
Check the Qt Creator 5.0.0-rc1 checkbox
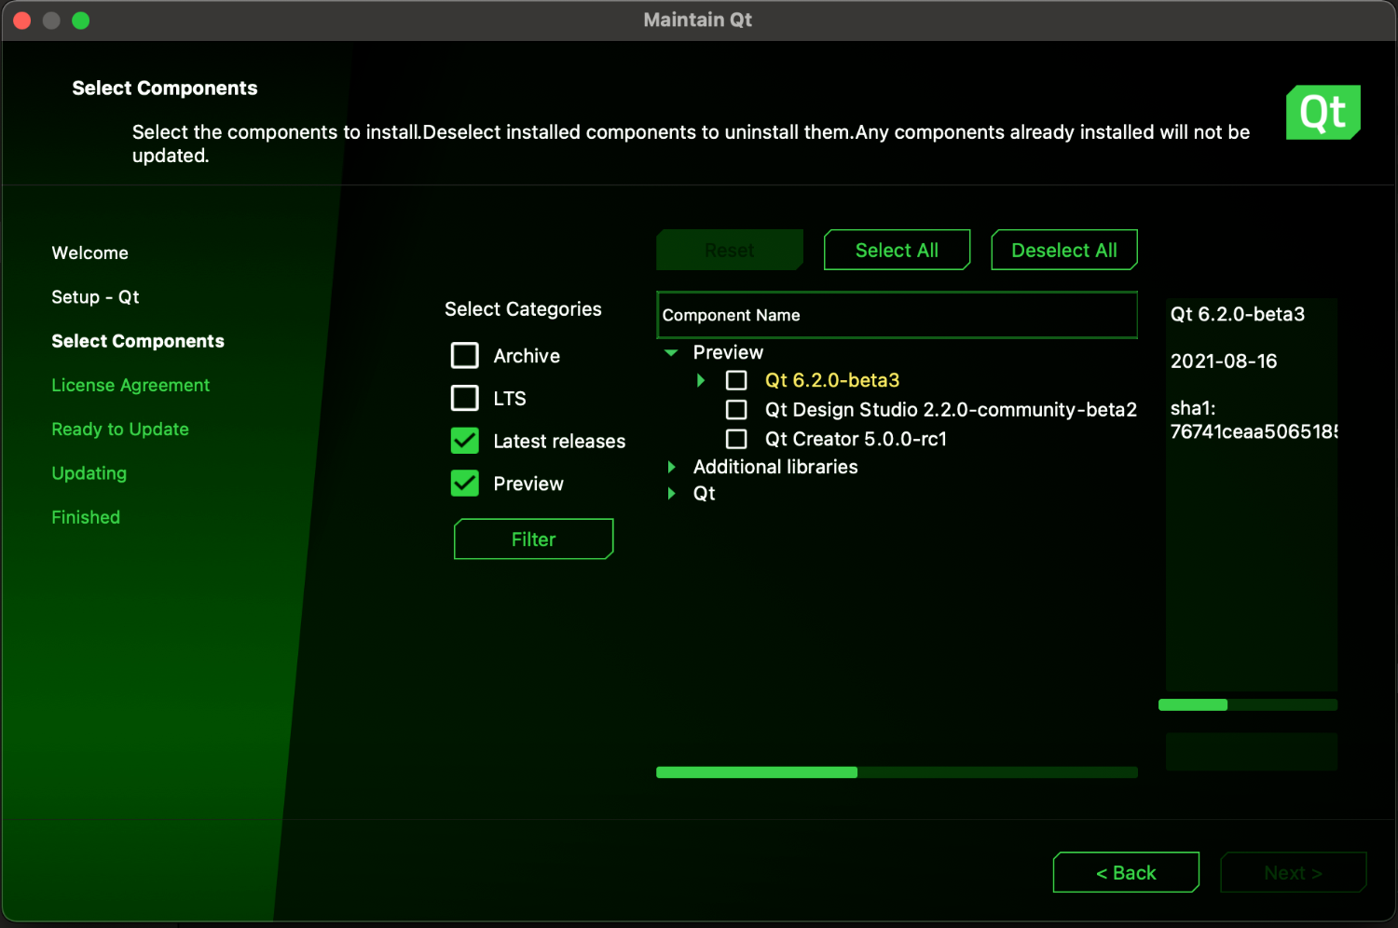tap(736, 439)
